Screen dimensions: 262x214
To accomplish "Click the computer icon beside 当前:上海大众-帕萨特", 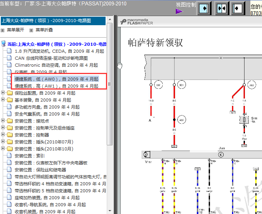I will (3, 43).
